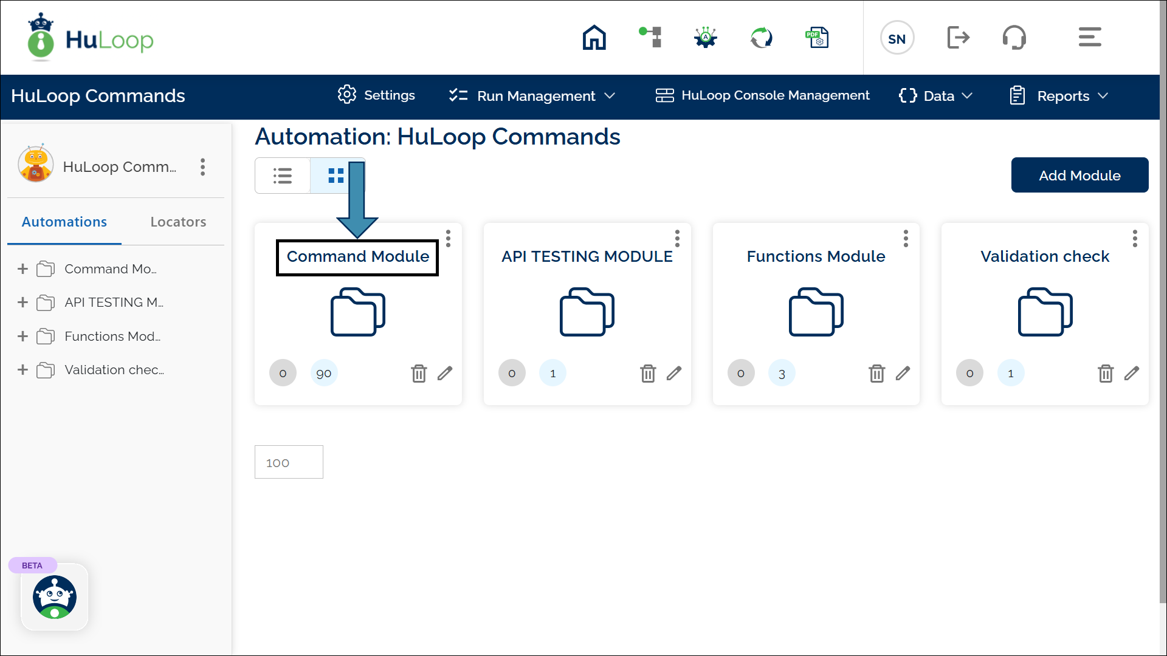Image resolution: width=1167 pixels, height=656 pixels.
Task: Open the workflow diagram icon in header
Action: 650,37
